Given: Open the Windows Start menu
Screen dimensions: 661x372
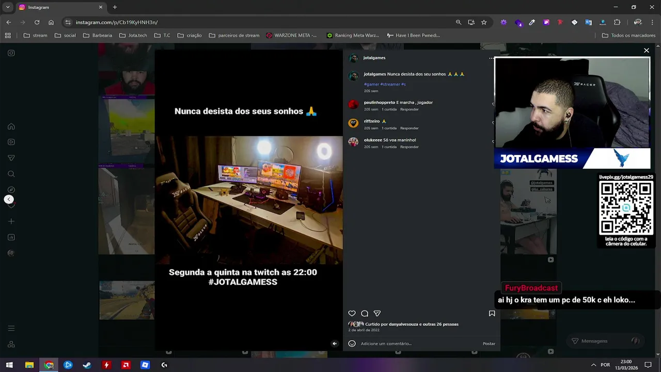Looking at the screenshot, I should [9, 365].
